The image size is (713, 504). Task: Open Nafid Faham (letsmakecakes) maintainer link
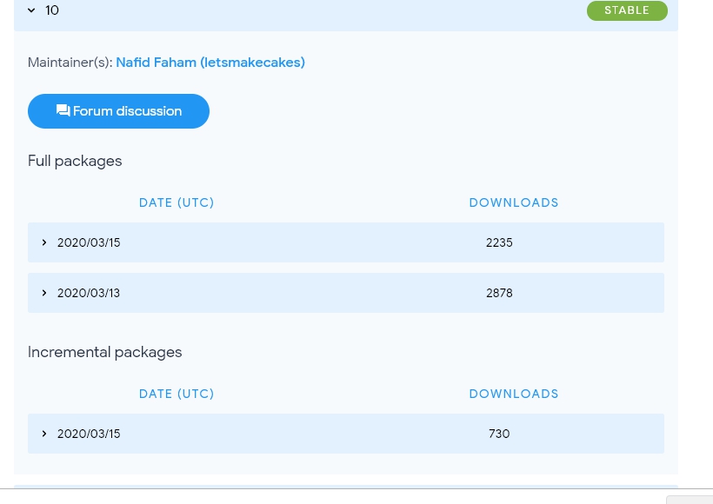(210, 63)
